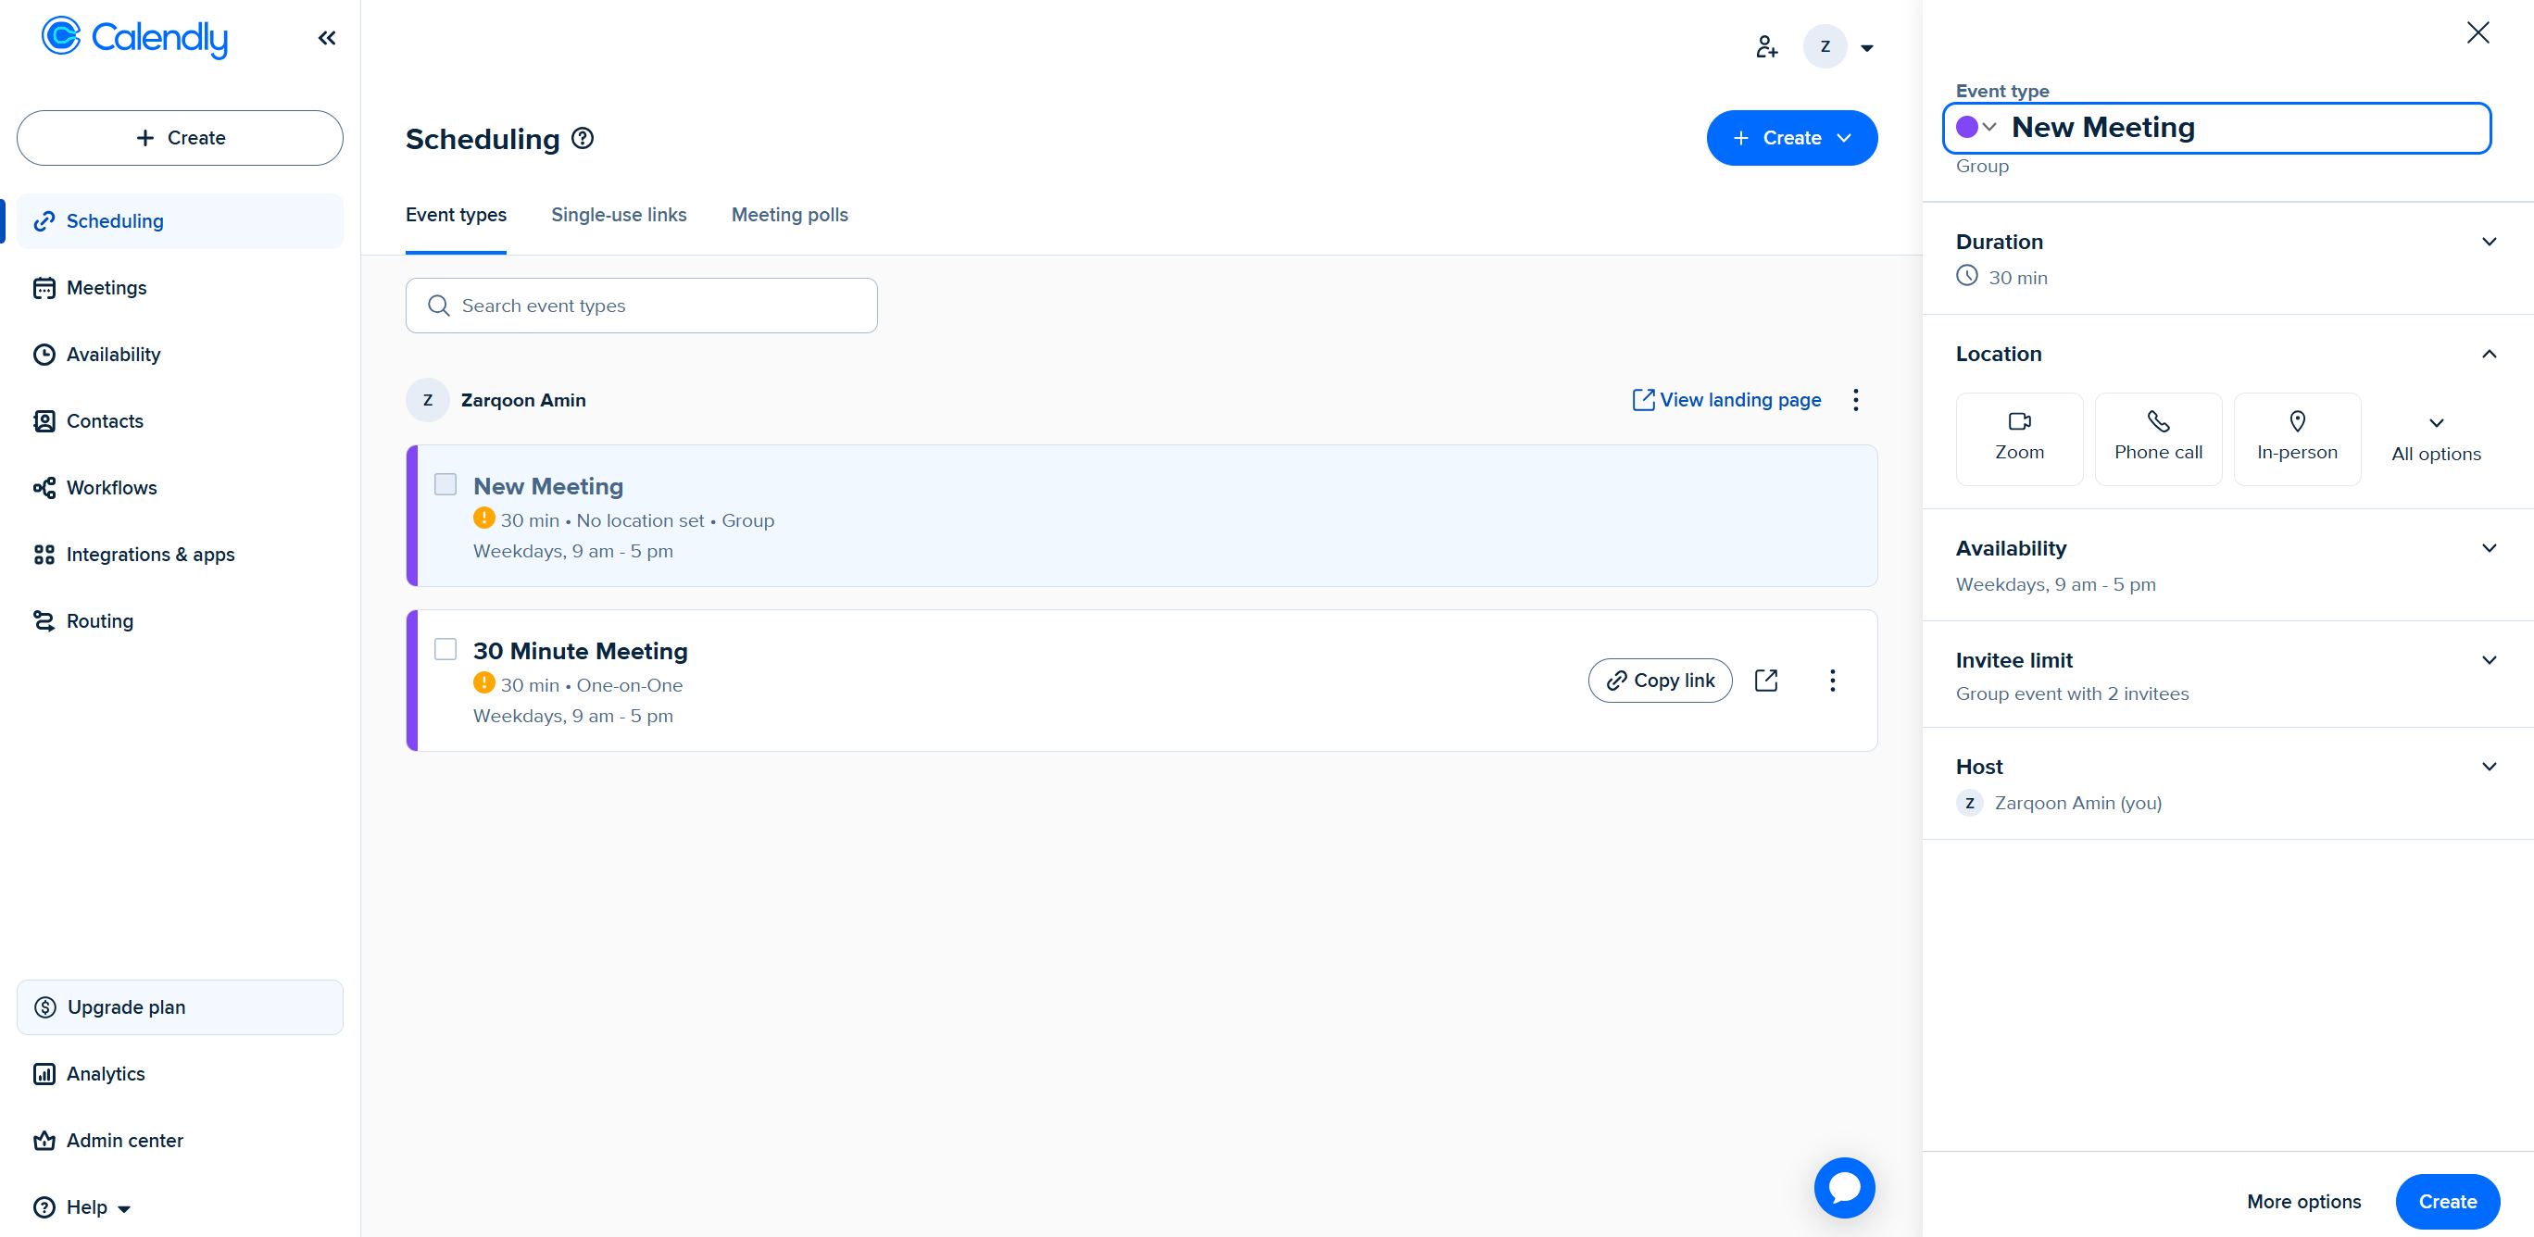
Task: Open the blue Create dropdown button
Action: tap(1791, 138)
